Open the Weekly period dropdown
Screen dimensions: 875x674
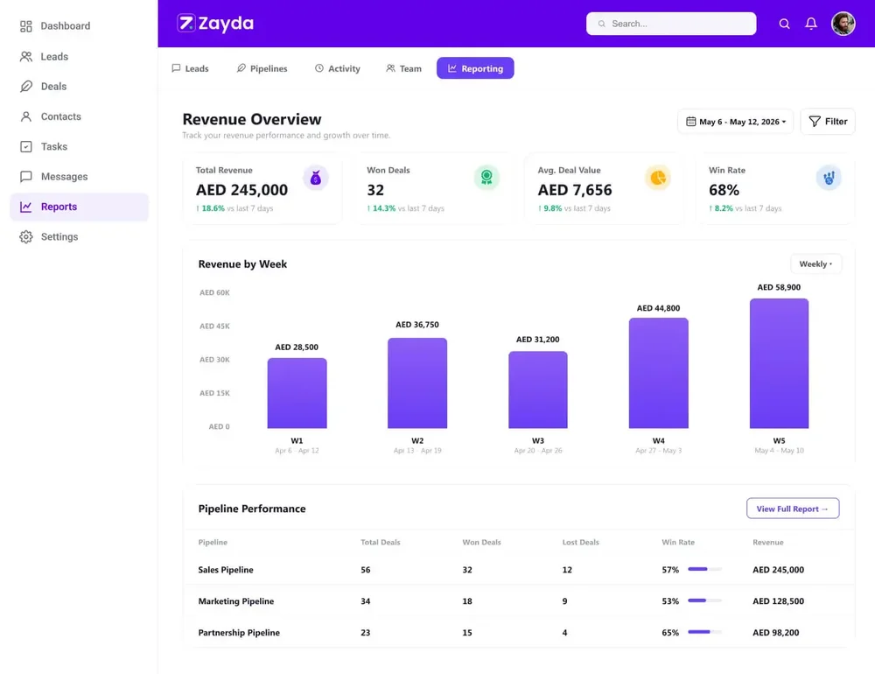[815, 264]
